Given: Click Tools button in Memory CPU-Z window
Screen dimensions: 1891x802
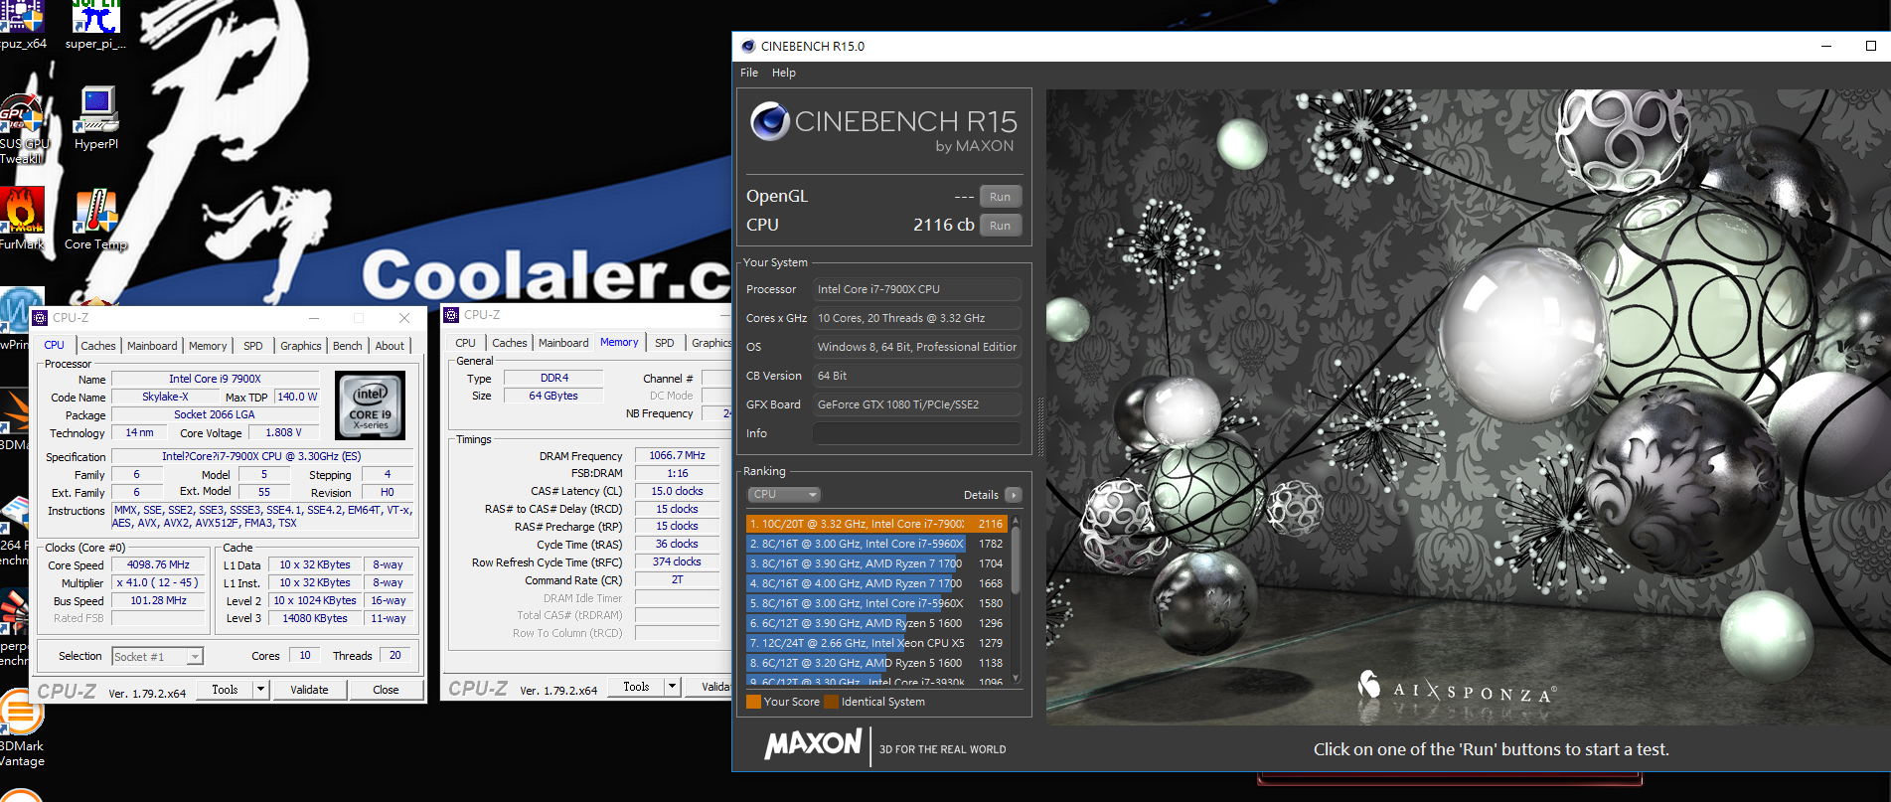Looking at the screenshot, I should click(636, 687).
